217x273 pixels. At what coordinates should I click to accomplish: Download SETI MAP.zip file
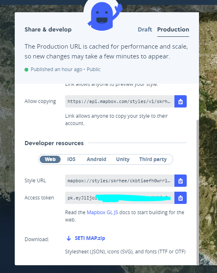click(90, 238)
